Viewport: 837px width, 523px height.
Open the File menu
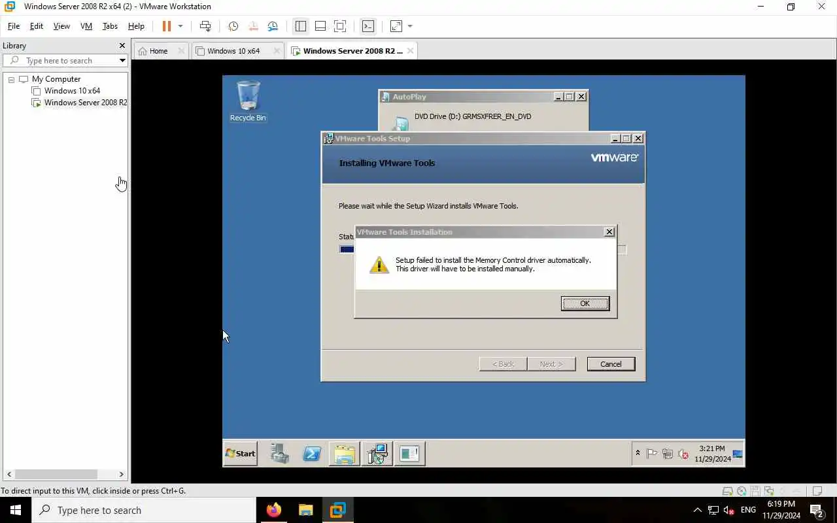14,26
